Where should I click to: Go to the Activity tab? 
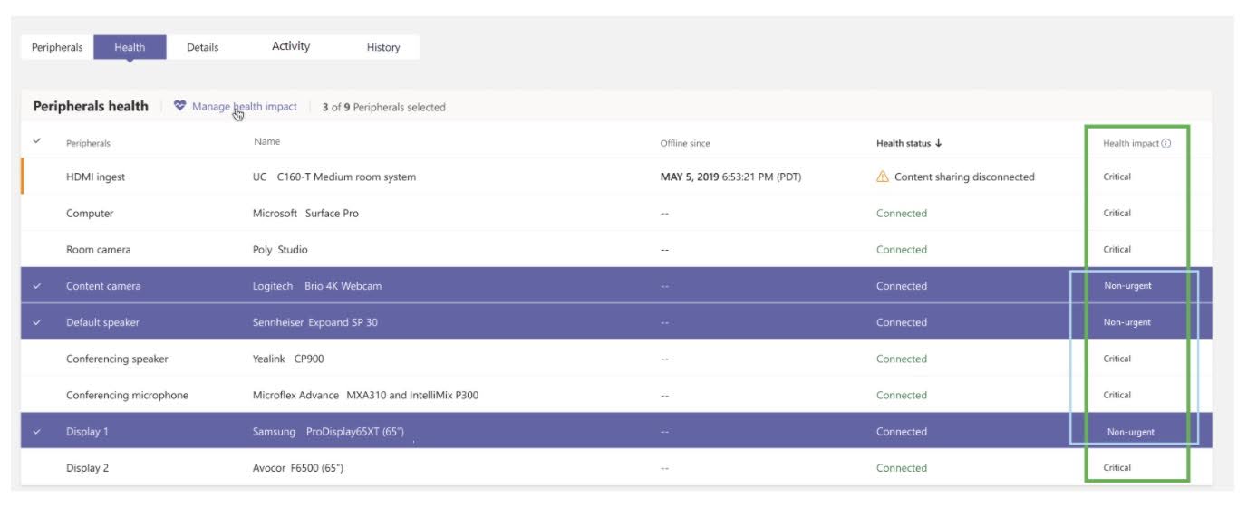[291, 46]
